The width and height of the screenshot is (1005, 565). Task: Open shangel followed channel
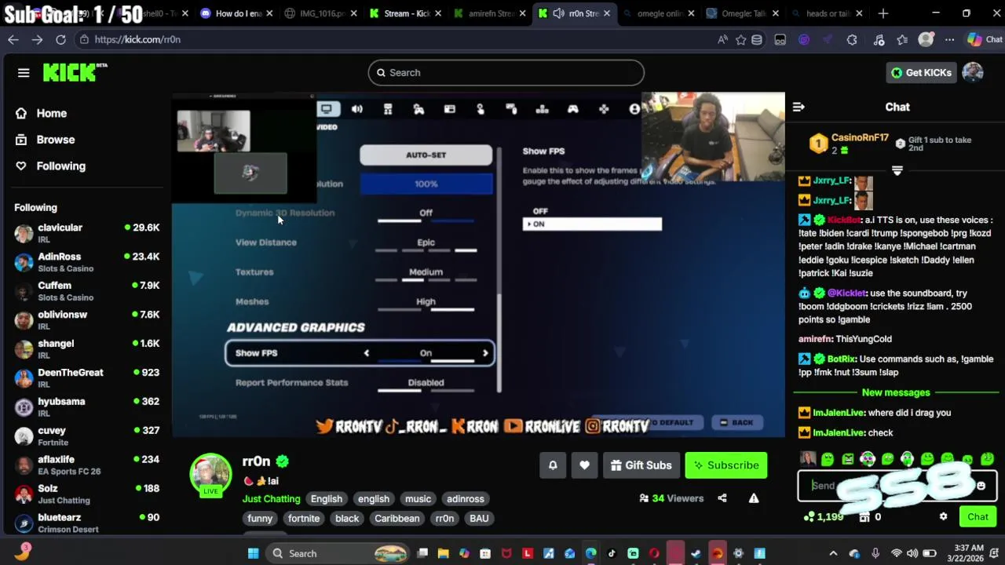click(86, 349)
